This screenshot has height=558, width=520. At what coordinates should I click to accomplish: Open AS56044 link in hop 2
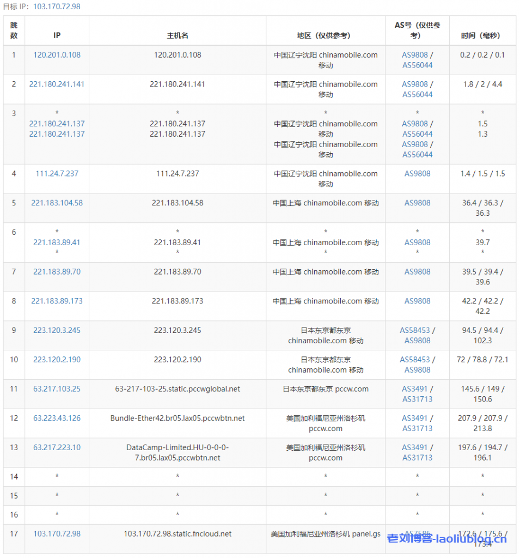point(417,94)
